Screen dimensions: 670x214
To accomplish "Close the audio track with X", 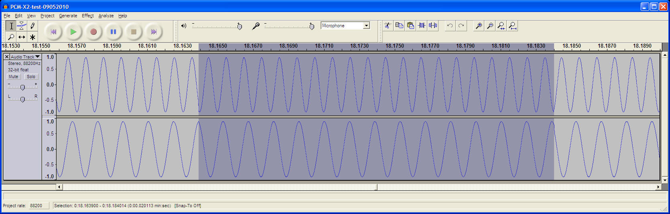I will click(7, 57).
